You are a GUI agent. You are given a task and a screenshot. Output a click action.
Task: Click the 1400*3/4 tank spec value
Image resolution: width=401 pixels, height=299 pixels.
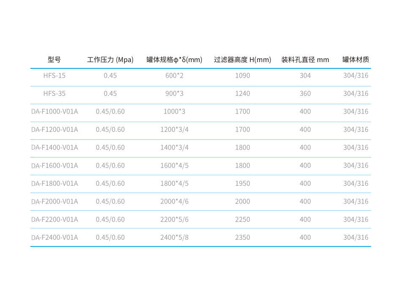pyautogui.click(x=174, y=147)
